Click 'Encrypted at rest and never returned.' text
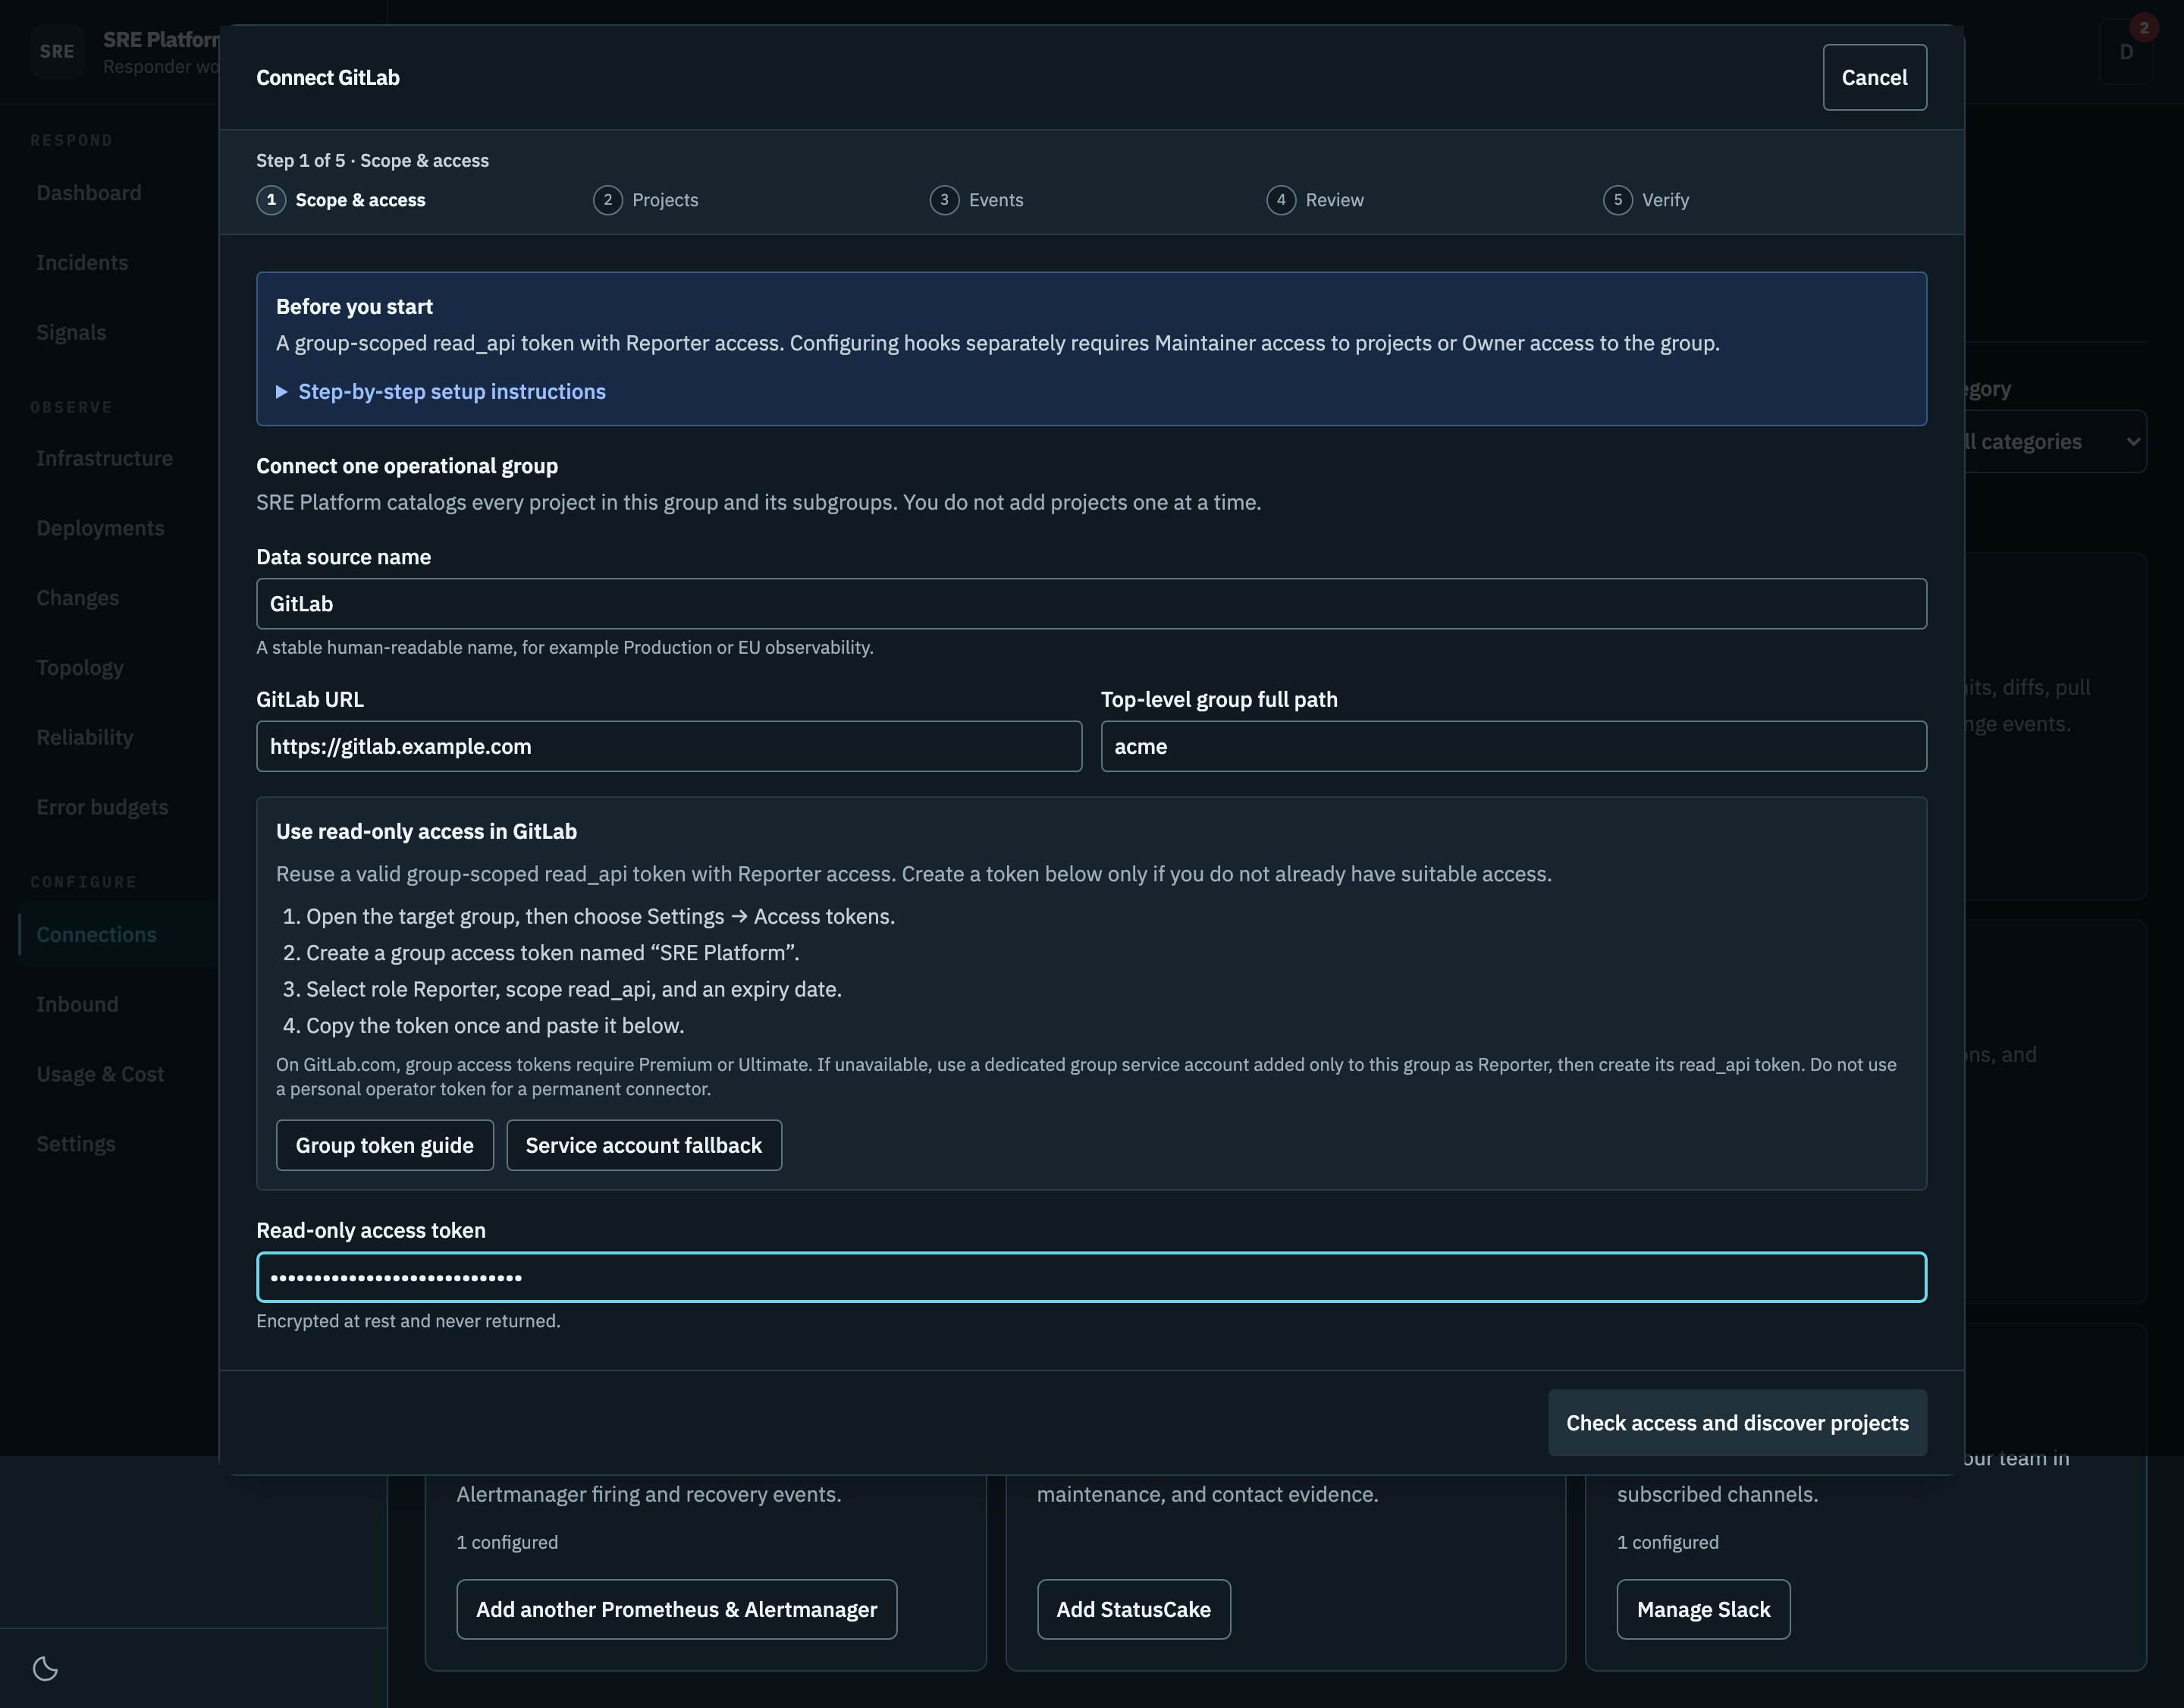The image size is (2184, 1708). (x=408, y=1321)
